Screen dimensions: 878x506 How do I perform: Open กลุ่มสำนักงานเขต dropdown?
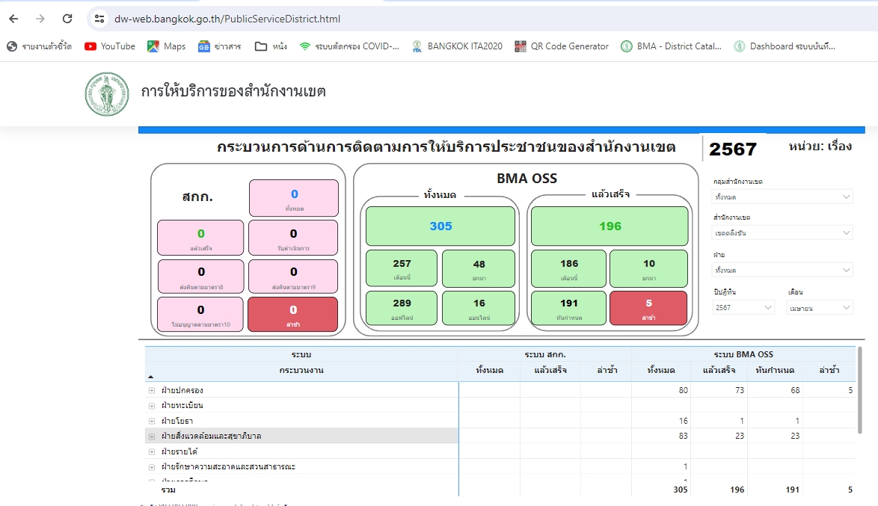coord(782,197)
